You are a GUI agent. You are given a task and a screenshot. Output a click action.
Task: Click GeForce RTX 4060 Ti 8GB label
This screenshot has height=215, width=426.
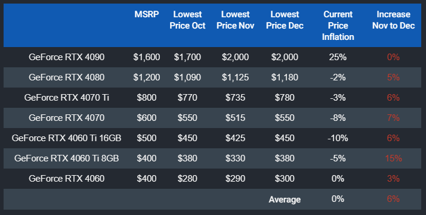pos(67,158)
